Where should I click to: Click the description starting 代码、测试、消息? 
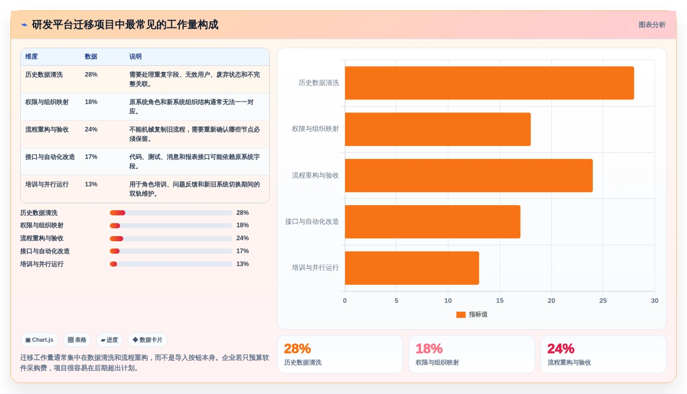[195, 162]
